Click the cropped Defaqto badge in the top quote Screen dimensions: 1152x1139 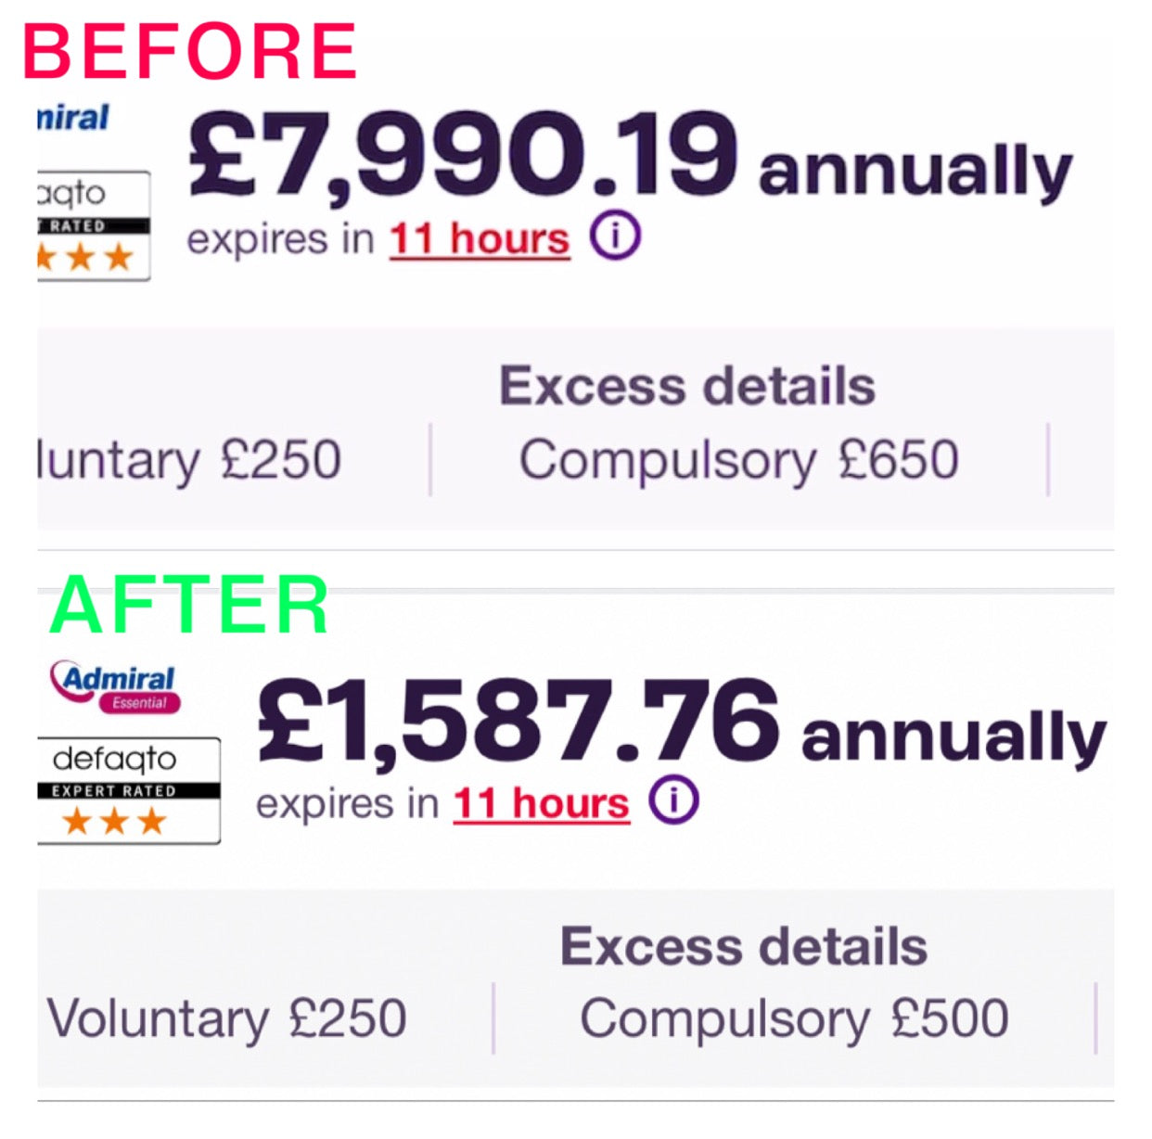click(93, 224)
